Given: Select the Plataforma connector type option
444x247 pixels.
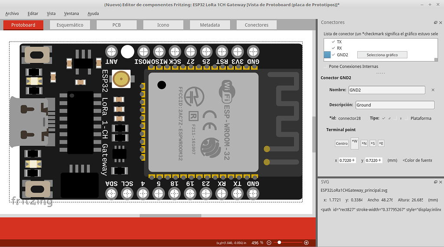Looking at the screenshot, I should (x=407, y=118).
